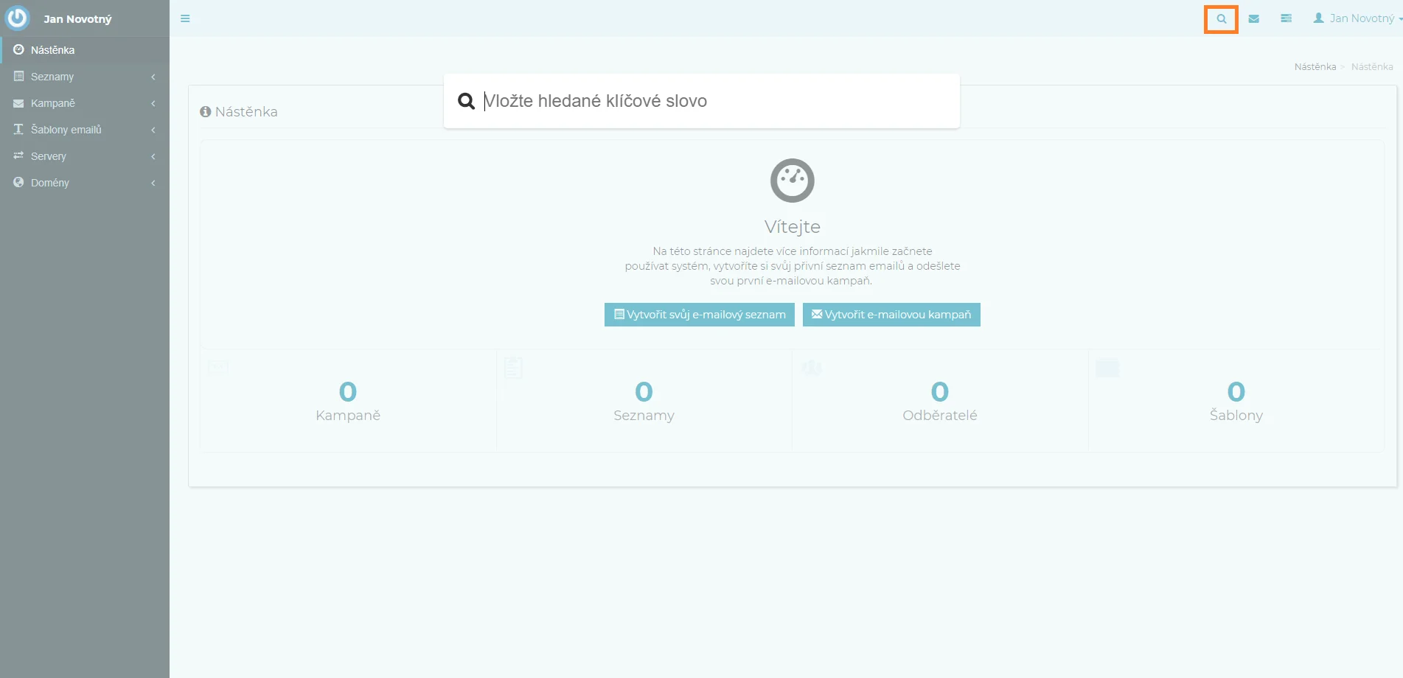
Task: Open the Jan Novotný user dropdown
Action: pyautogui.click(x=1357, y=18)
